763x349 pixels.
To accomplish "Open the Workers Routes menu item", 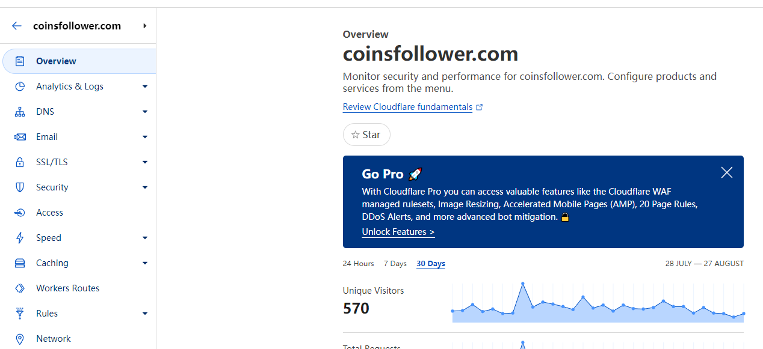I will [67, 288].
